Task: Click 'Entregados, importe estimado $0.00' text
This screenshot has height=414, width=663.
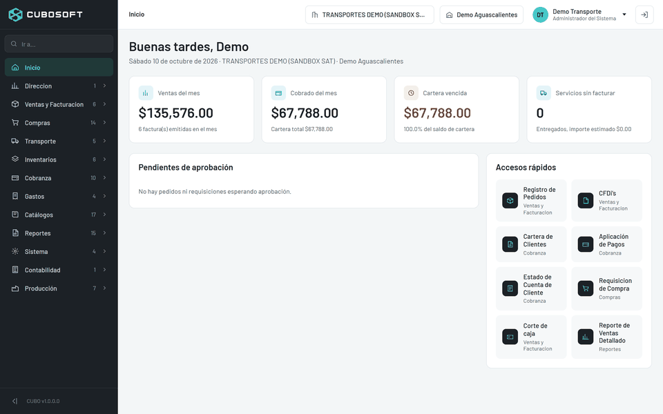Action: pos(584,129)
